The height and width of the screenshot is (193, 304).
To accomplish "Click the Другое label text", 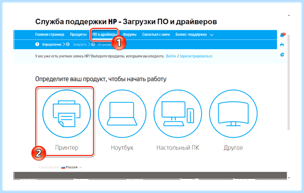I will [233, 147].
